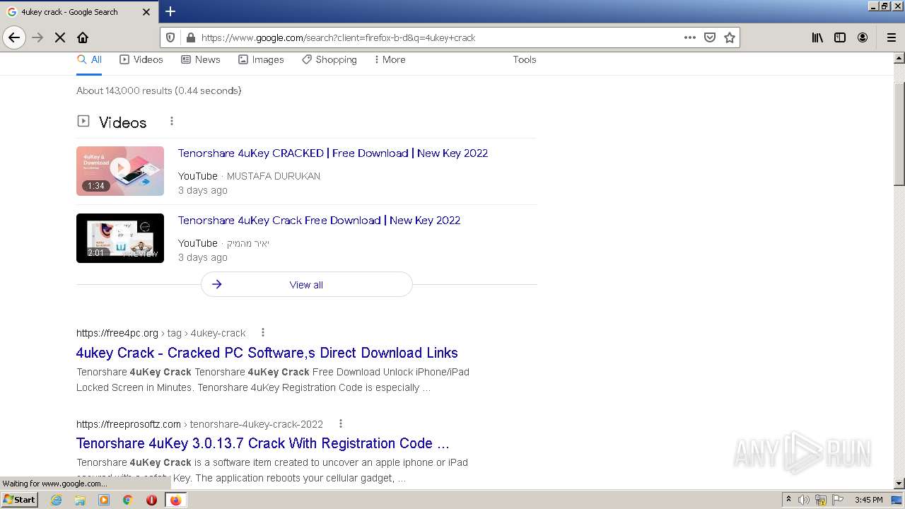Switch to the News search tab

pos(201,60)
